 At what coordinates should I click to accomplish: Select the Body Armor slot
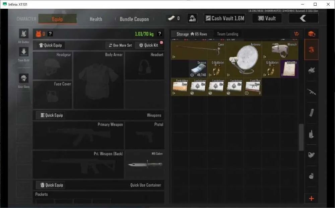click(x=98, y=80)
